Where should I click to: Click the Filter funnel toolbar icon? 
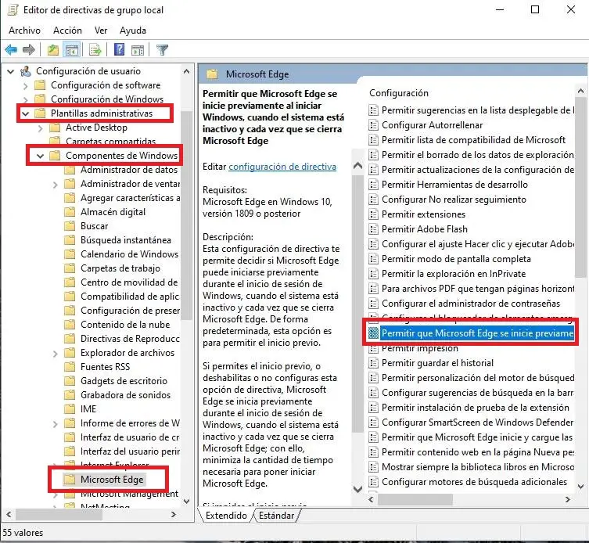click(x=162, y=49)
